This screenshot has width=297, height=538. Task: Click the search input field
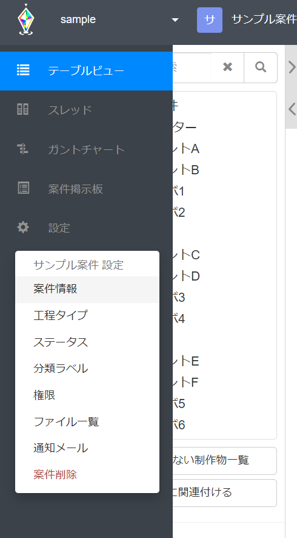coord(192,67)
